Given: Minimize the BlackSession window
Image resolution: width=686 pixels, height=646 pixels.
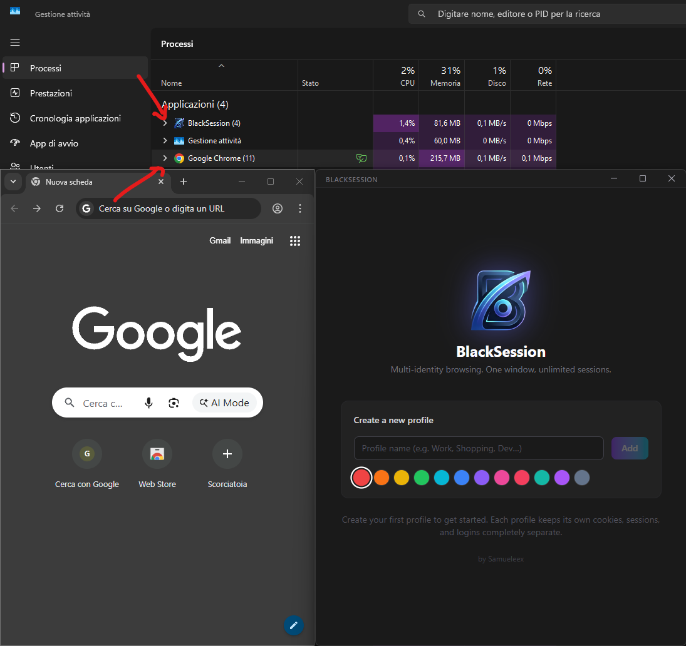Looking at the screenshot, I should point(614,178).
